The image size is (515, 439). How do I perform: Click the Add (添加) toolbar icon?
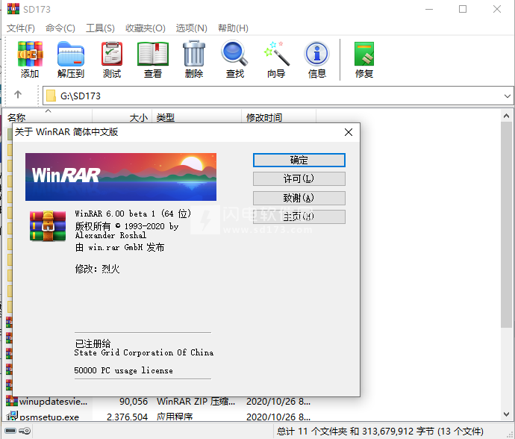click(x=30, y=60)
